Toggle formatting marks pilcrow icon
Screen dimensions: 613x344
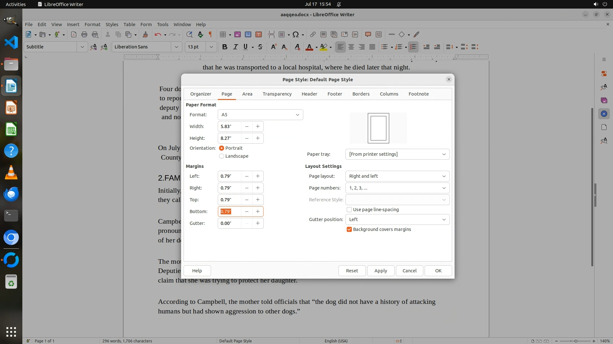tap(210, 34)
